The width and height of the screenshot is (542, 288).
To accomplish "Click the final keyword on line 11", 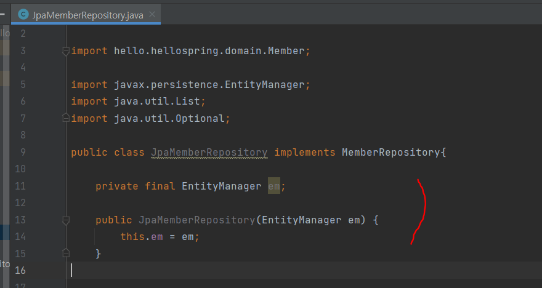I will [160, 186].
